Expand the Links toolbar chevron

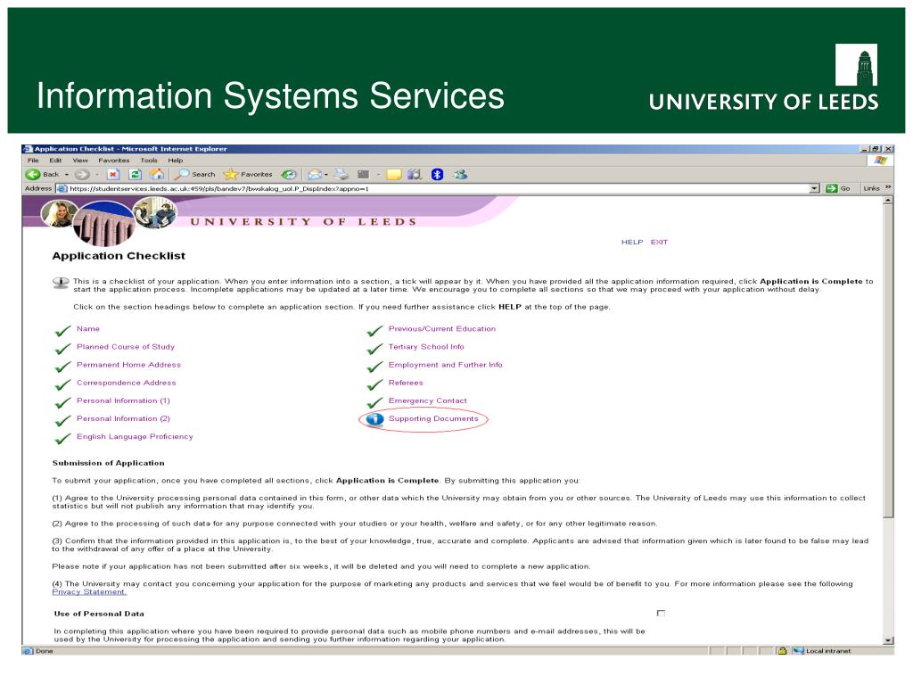[x=887, y=187]
